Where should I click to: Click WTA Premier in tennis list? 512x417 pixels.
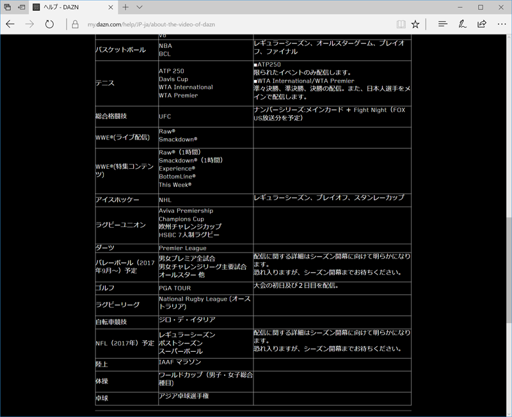click(179, 95)
